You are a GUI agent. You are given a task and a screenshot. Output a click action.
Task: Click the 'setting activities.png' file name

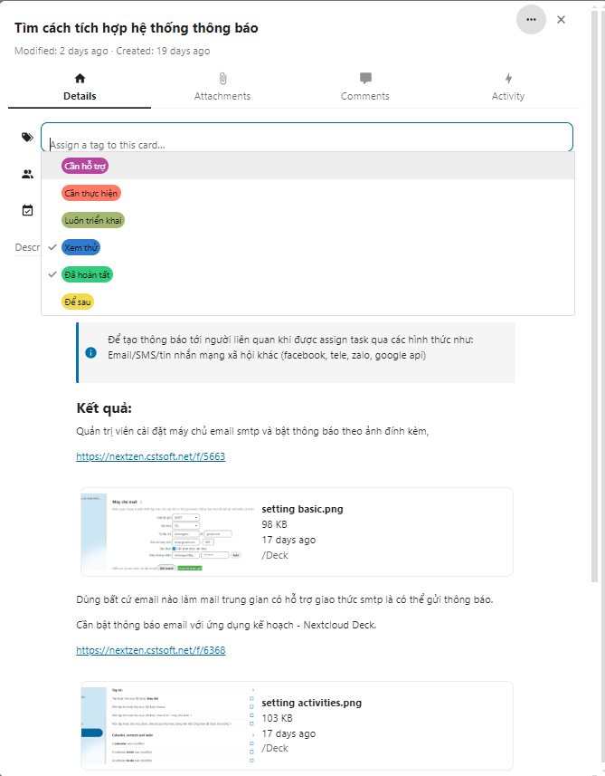(311, 703)
